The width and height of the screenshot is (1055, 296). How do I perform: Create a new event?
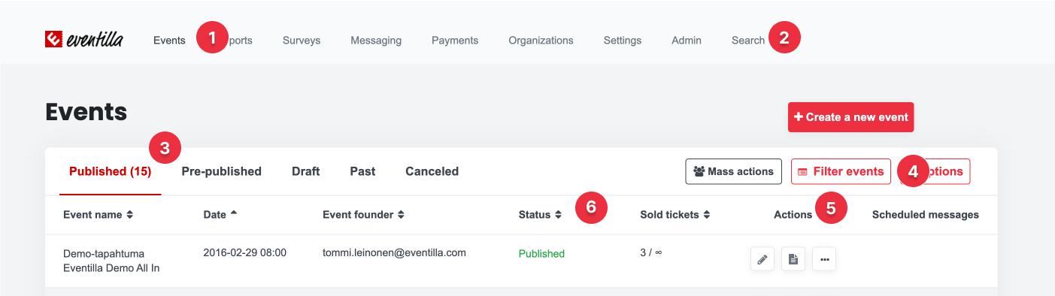(x=850, y=117)
